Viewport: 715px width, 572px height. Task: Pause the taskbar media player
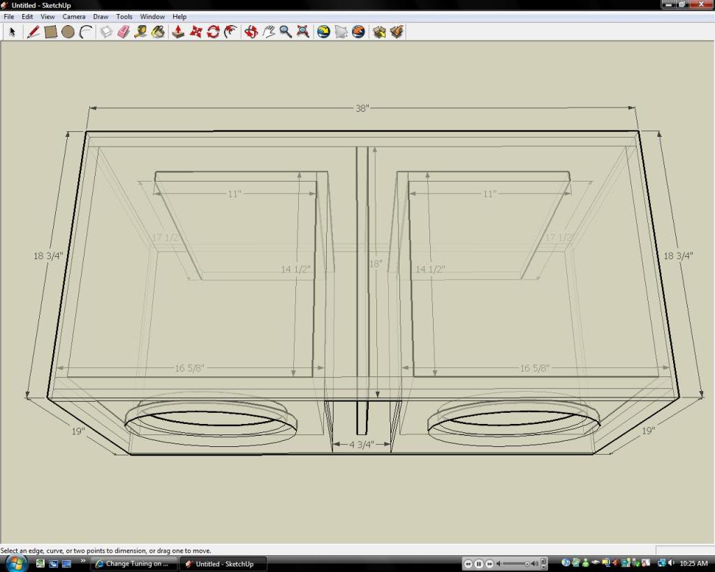pos(478,564)
